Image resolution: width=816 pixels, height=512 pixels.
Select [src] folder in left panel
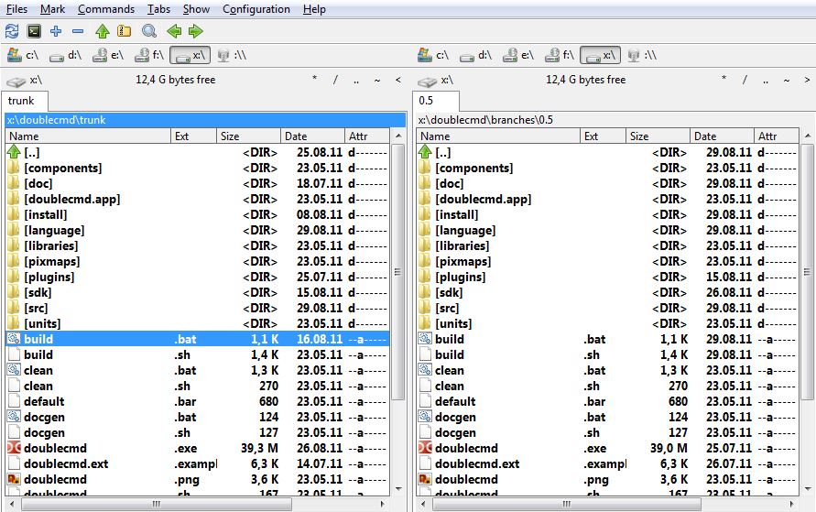tap(197, 308)
